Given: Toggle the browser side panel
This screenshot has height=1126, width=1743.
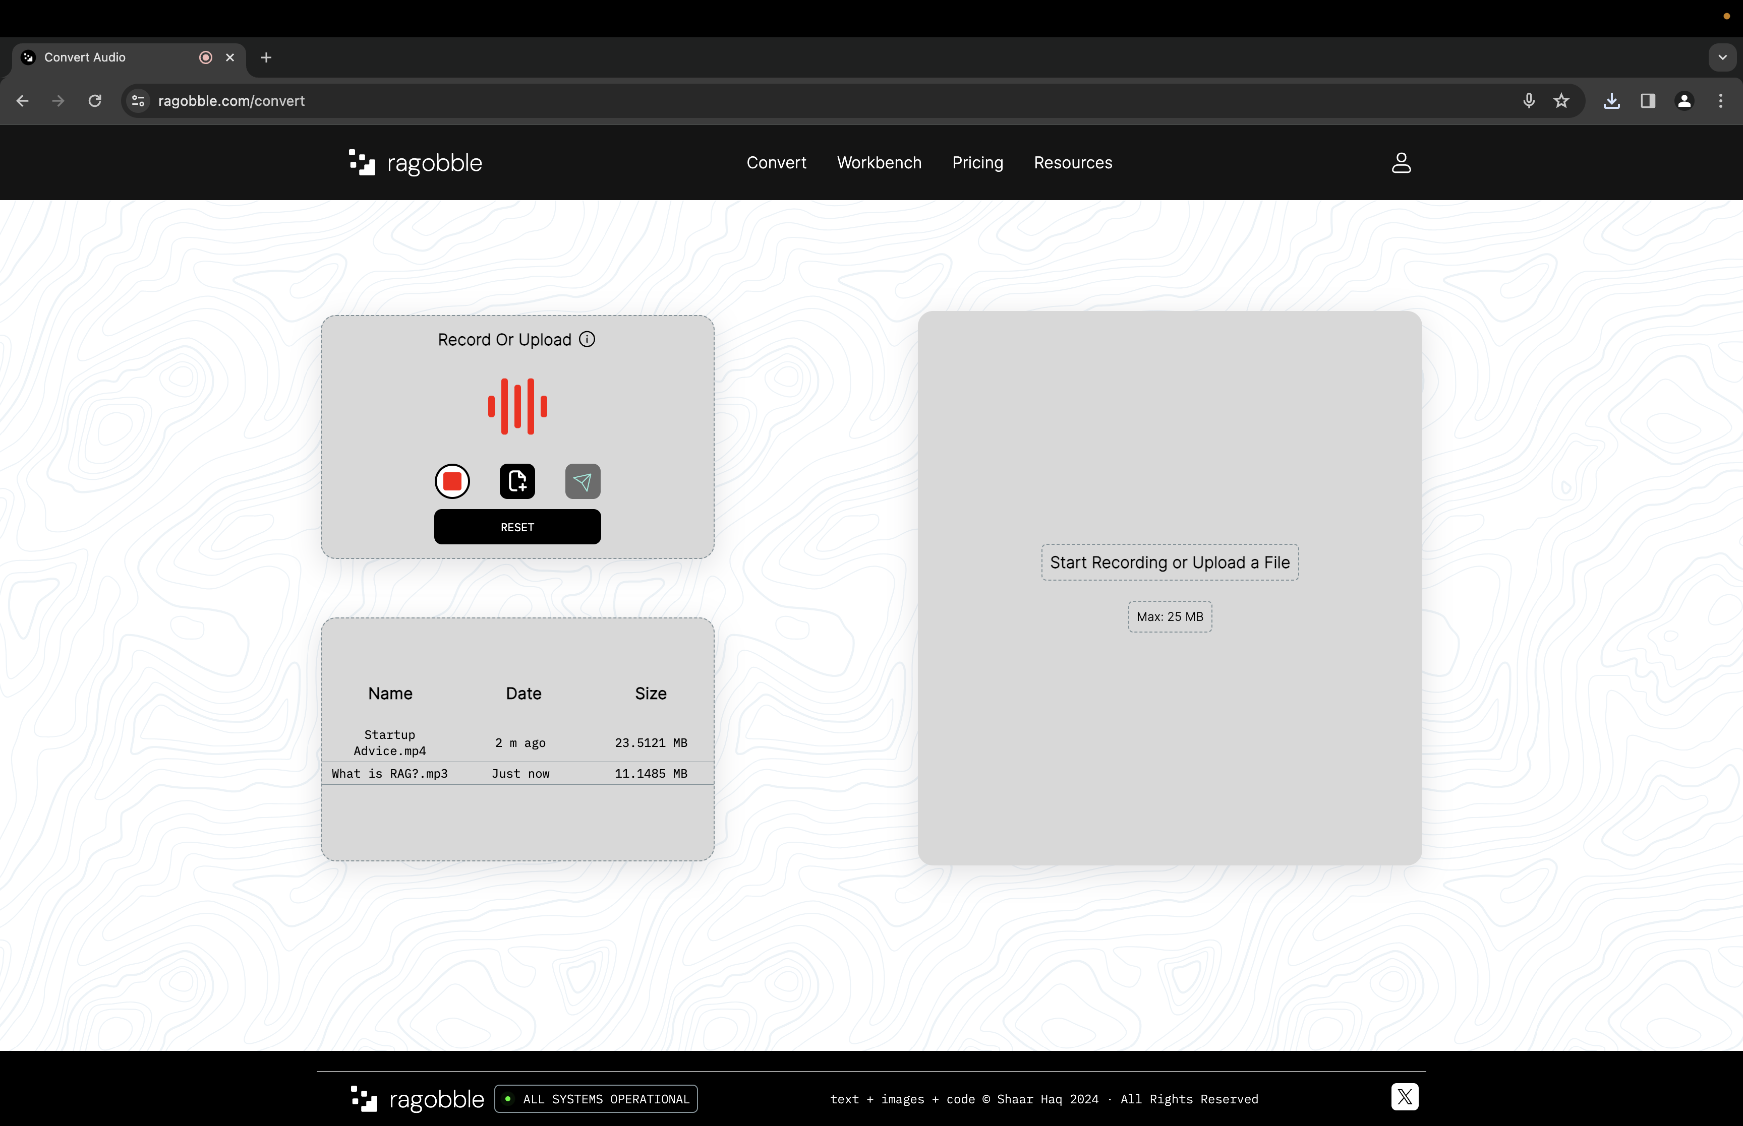Looking at the screenshot, I should tap(1648, 101).
